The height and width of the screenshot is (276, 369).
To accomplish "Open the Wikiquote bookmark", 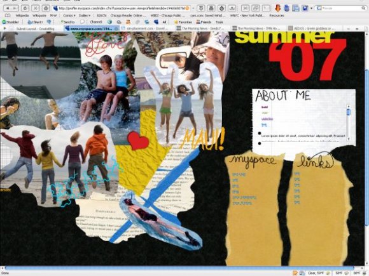I will tap(39, 15).
